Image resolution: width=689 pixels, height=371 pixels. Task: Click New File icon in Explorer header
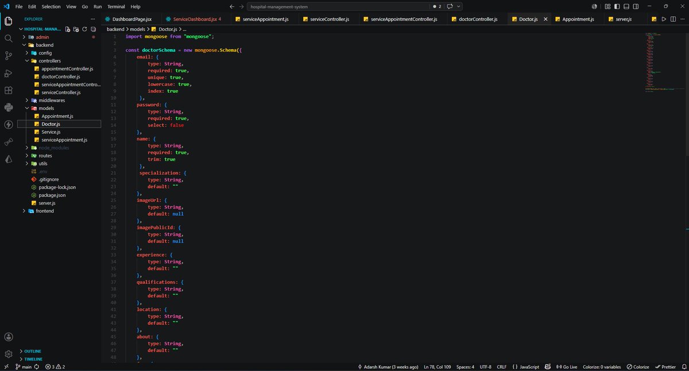pyautogui.click(x=68, y=29)
